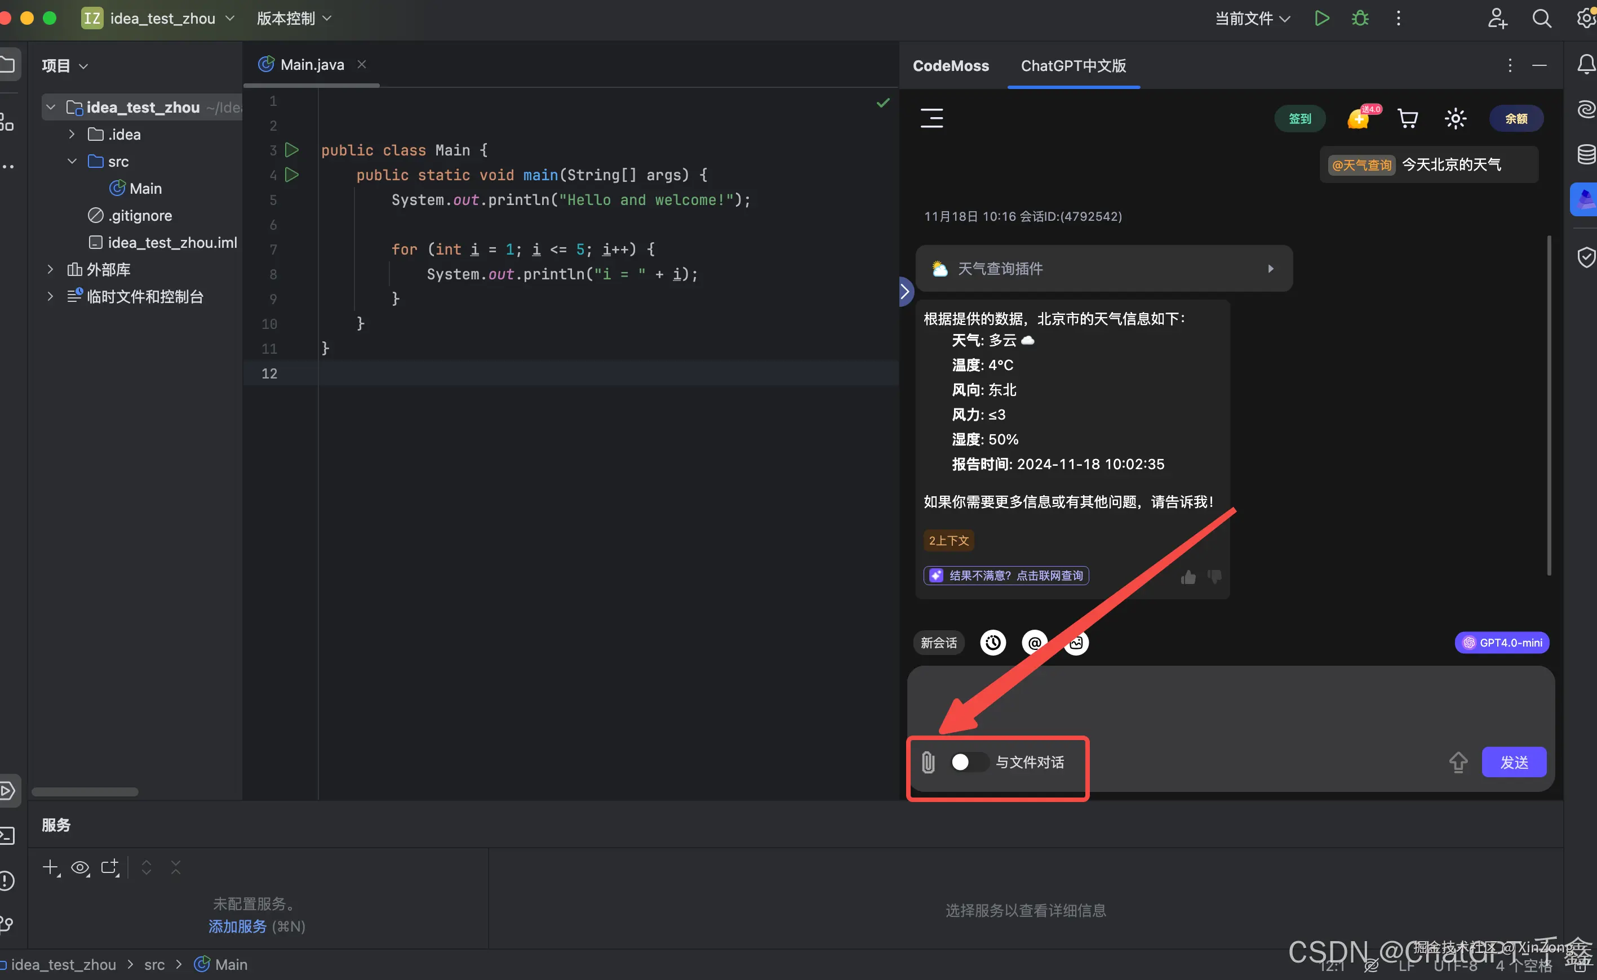Expand the .idea folder
The width and height of the screenshot is (1597, 980).
tap(72, 134)
